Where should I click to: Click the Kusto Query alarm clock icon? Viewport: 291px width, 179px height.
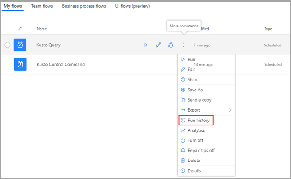point(20,45)
